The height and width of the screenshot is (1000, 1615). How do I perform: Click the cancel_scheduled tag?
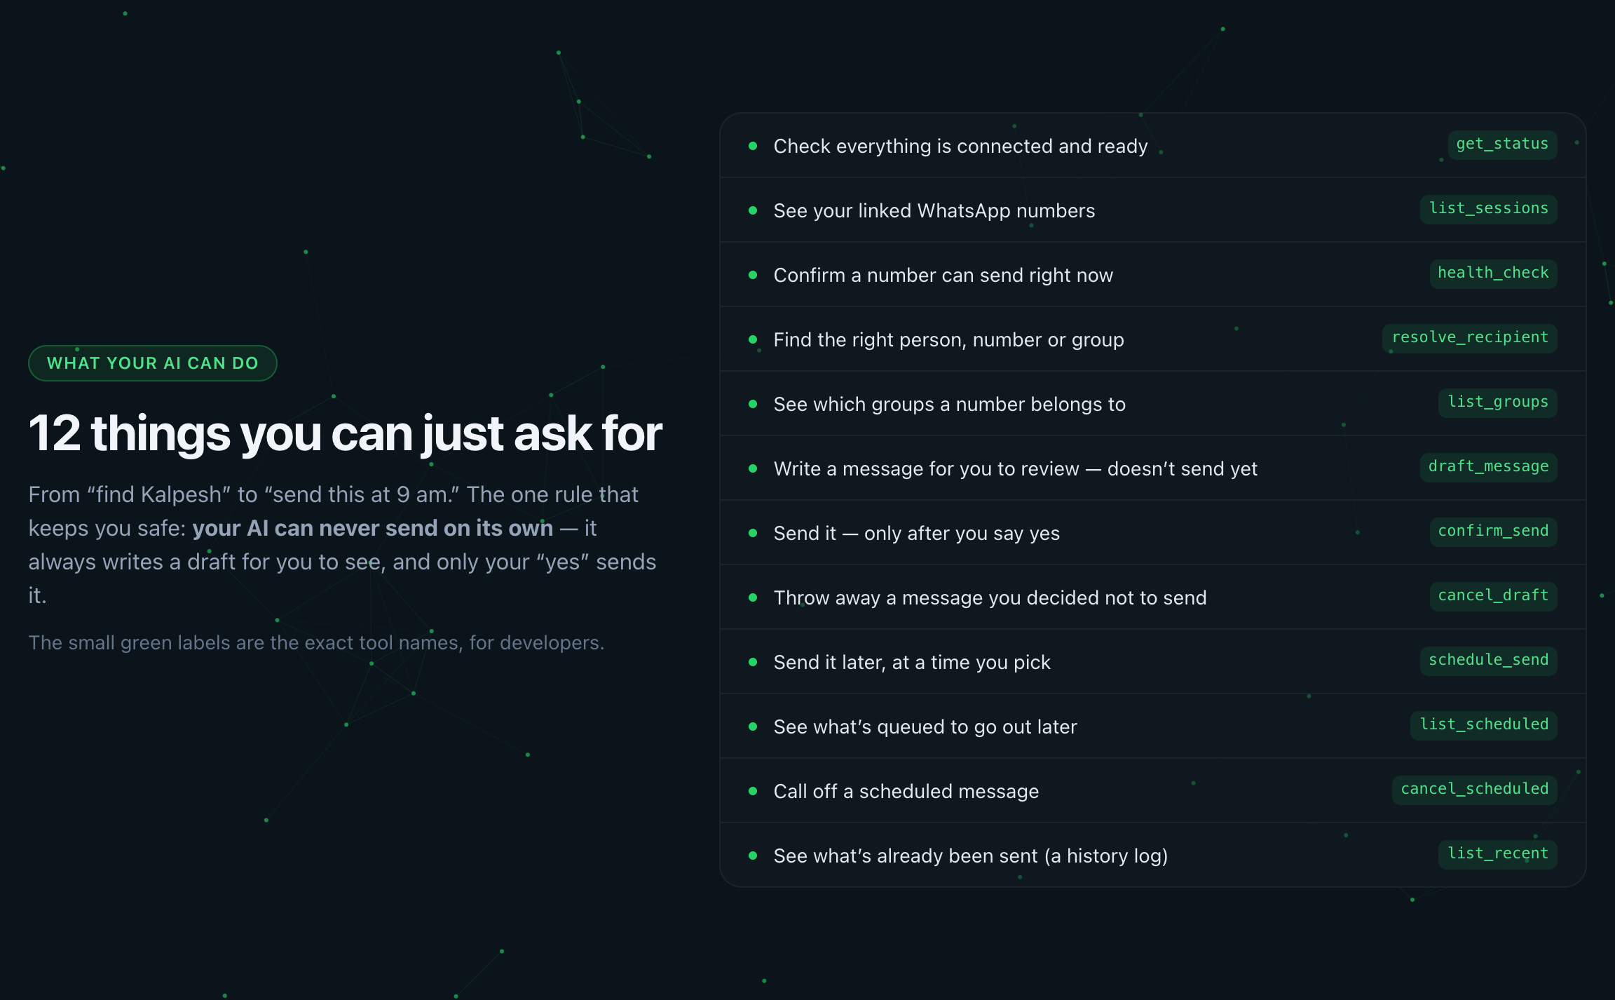(1474, 790)
